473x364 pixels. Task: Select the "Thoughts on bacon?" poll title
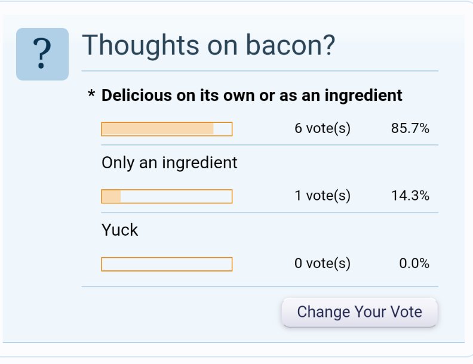(208, 45)
